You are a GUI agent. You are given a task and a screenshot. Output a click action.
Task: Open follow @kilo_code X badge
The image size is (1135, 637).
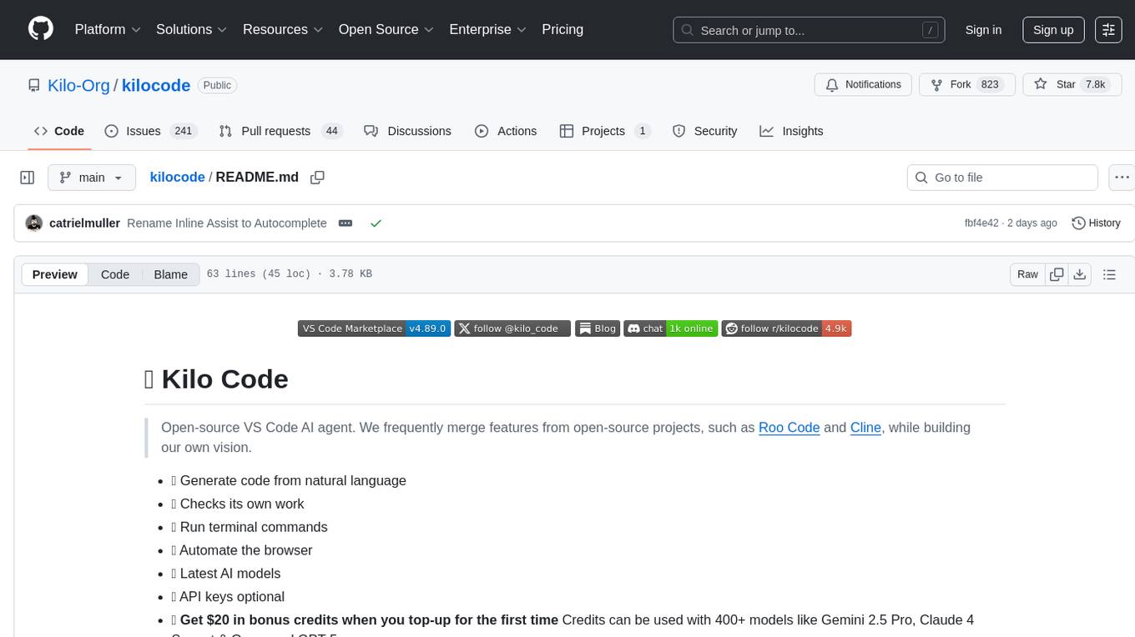(512, 329)
